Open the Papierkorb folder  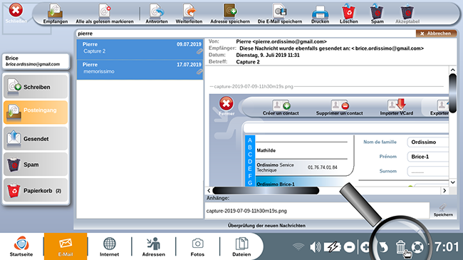(36, 191)
